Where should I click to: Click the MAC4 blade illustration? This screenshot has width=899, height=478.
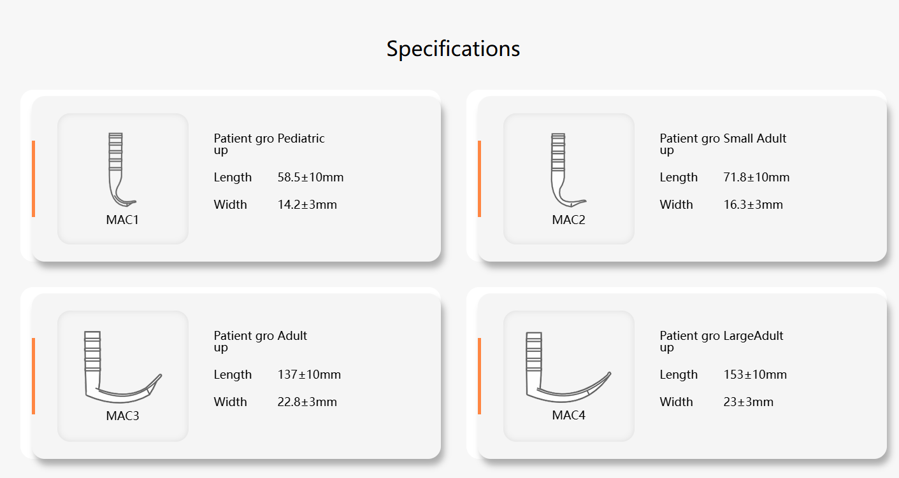(x=568, y=367)
